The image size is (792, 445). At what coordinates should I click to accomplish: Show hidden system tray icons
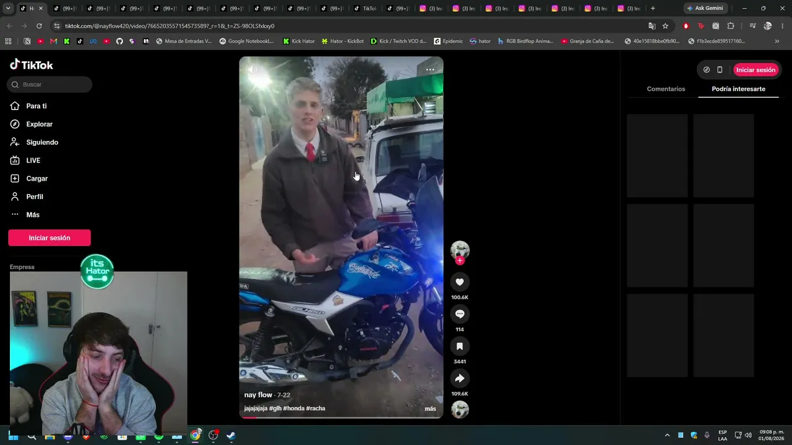coord(667,435)
